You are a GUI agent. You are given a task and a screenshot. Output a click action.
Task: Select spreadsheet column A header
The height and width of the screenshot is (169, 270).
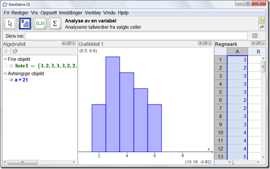coord(237,51)
